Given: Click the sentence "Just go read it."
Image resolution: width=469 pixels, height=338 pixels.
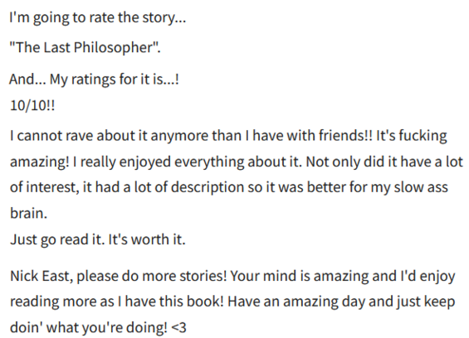Looking at the screenshot, I should coord(57,239).
